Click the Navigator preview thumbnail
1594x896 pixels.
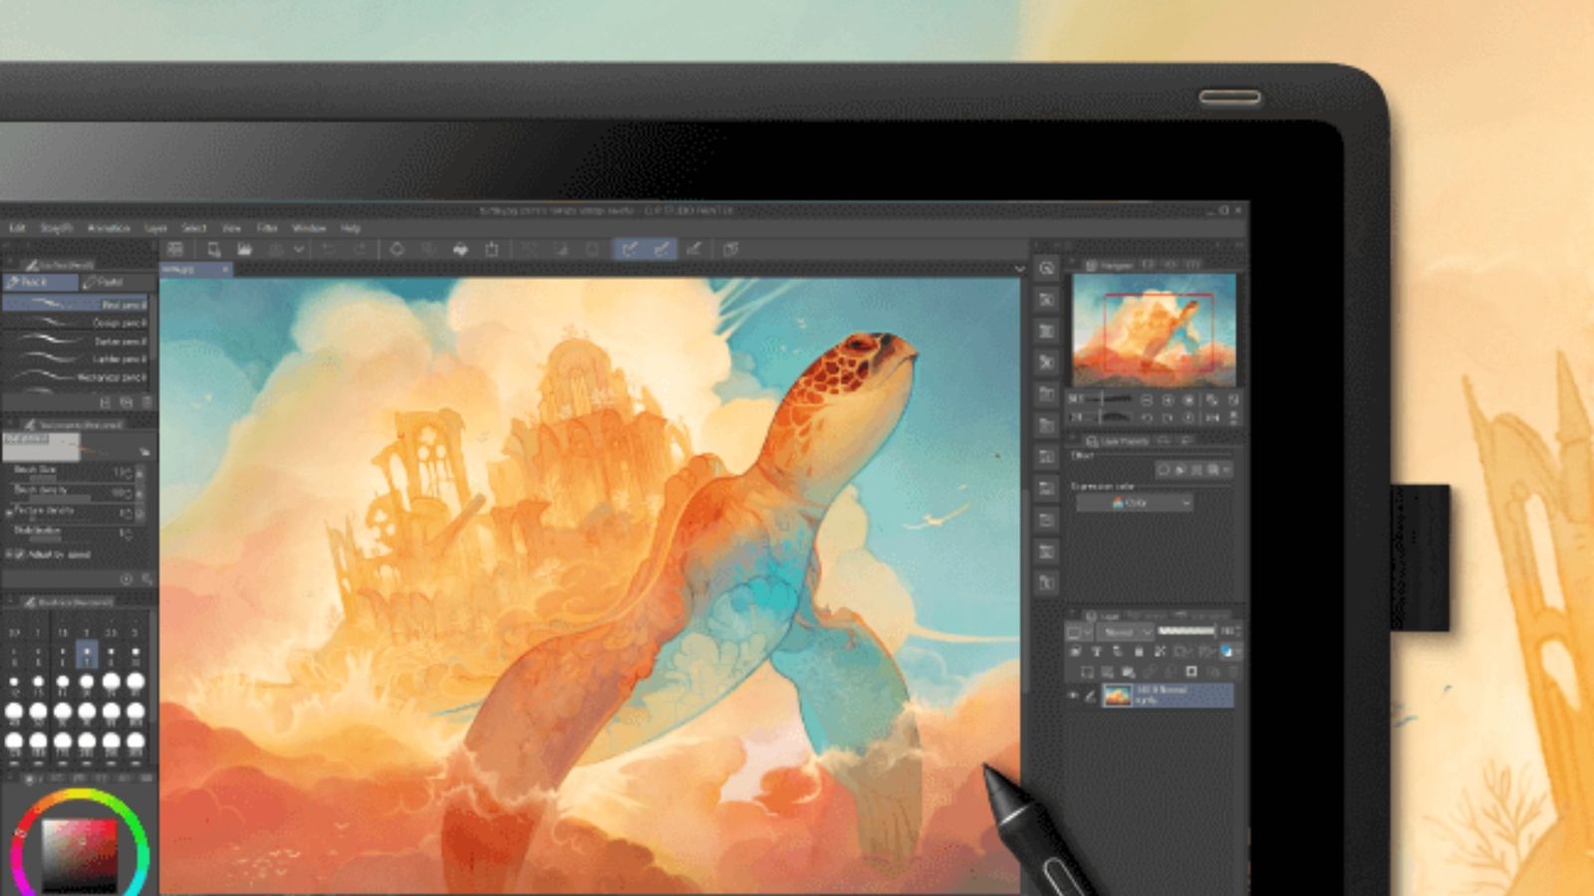(x=1154, y=330)
